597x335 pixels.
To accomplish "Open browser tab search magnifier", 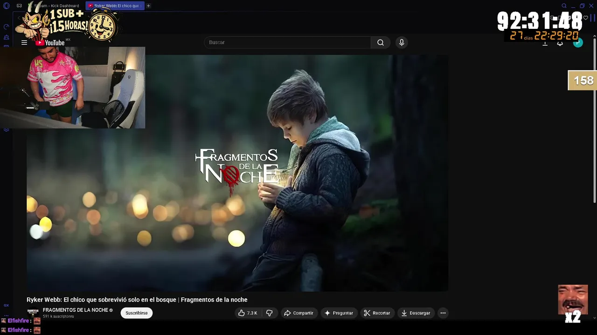I will [x=564, y=6].
